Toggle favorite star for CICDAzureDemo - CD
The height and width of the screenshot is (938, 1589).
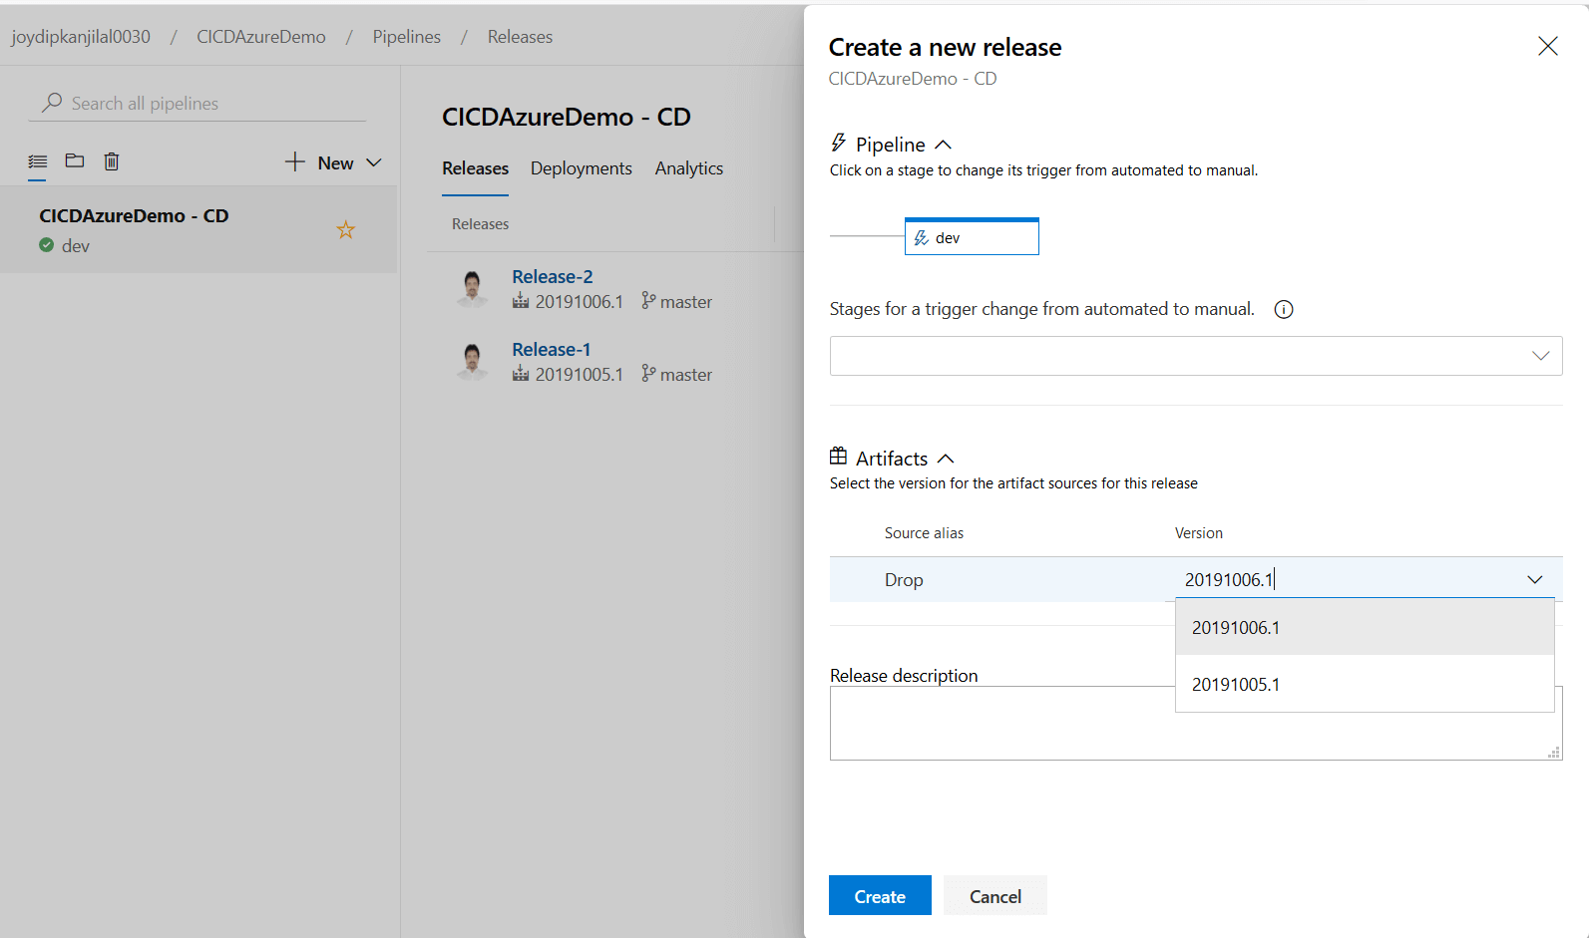click(346, 230)
